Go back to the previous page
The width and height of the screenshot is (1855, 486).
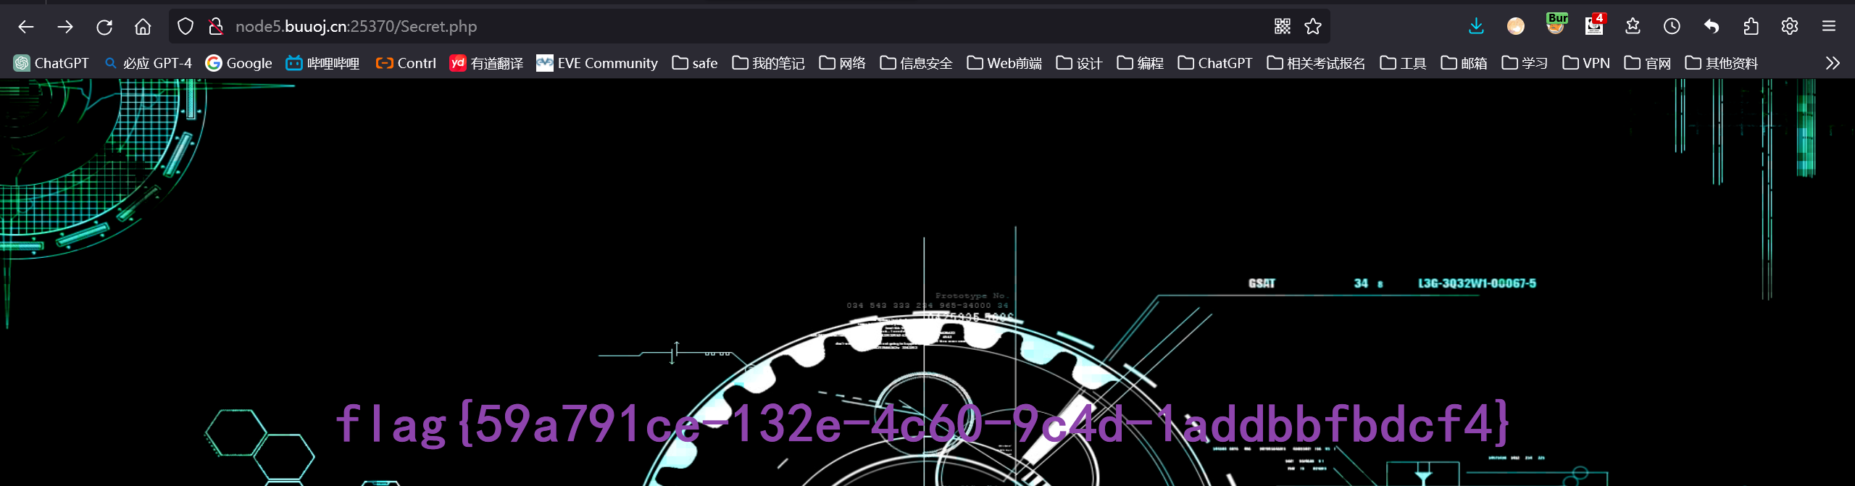coord(26,27)
